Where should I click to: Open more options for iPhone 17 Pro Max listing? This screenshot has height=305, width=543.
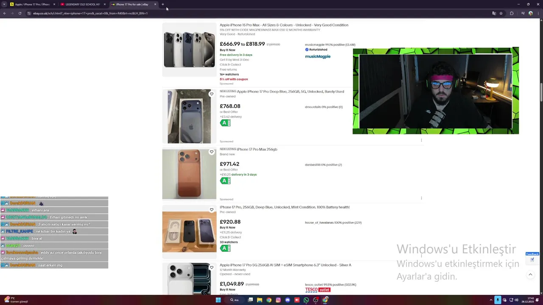[421, 198]
